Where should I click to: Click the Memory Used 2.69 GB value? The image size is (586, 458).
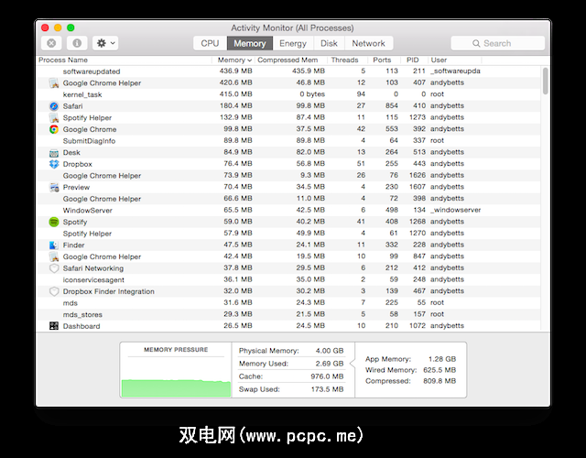tap(330, 364)
